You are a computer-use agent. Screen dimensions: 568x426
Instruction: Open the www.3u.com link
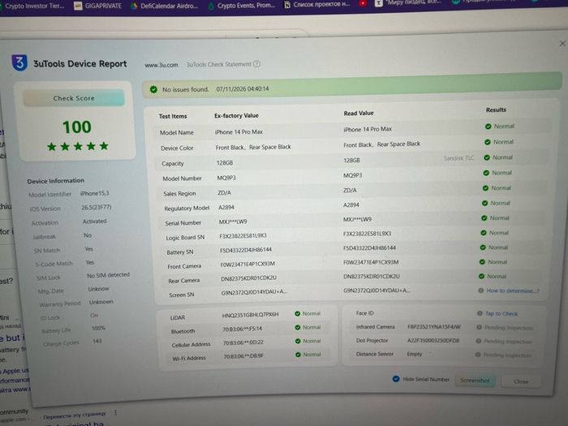[x=161, y=65]
